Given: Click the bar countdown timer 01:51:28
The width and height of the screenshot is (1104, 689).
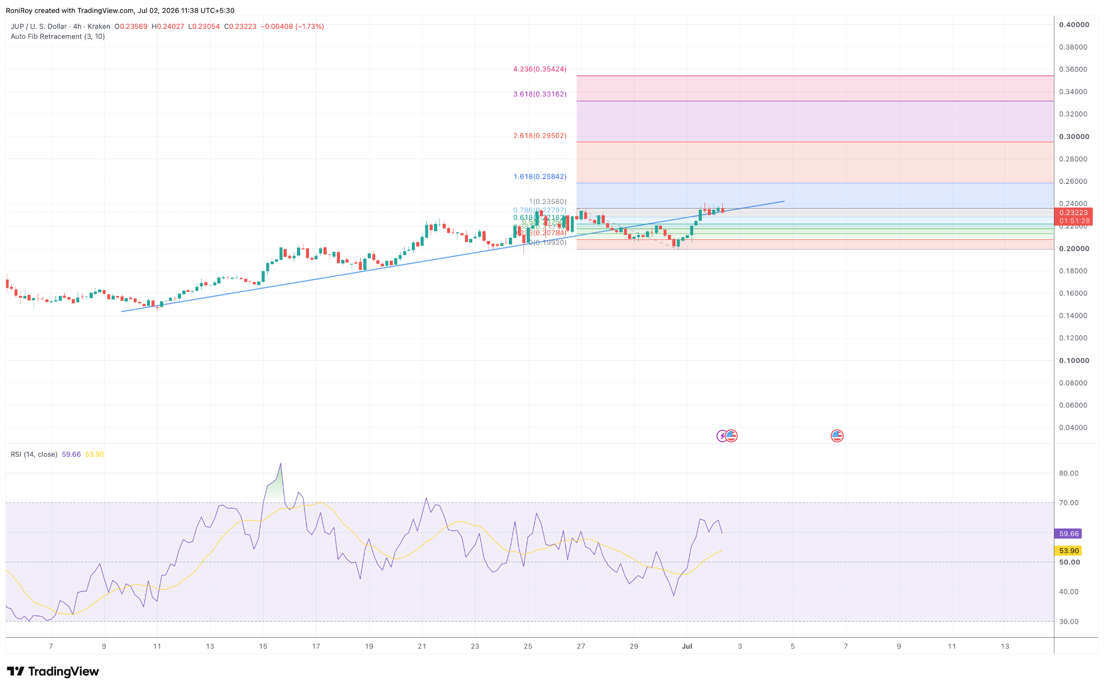Looking at the screenshot, I should (1075, 221).
